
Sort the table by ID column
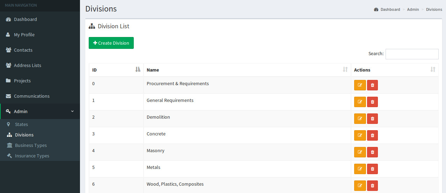[x=116, y=70]
